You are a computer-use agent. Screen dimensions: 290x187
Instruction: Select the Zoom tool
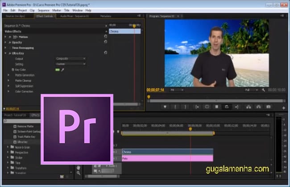tap(79, 173)
